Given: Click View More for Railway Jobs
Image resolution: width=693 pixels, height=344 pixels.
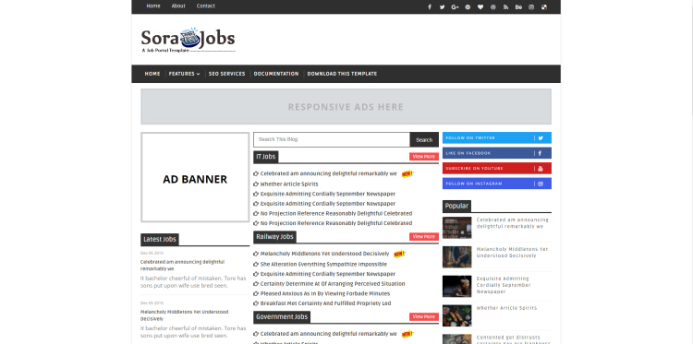Looking at the screenshot, I should [x=424, y=237].
